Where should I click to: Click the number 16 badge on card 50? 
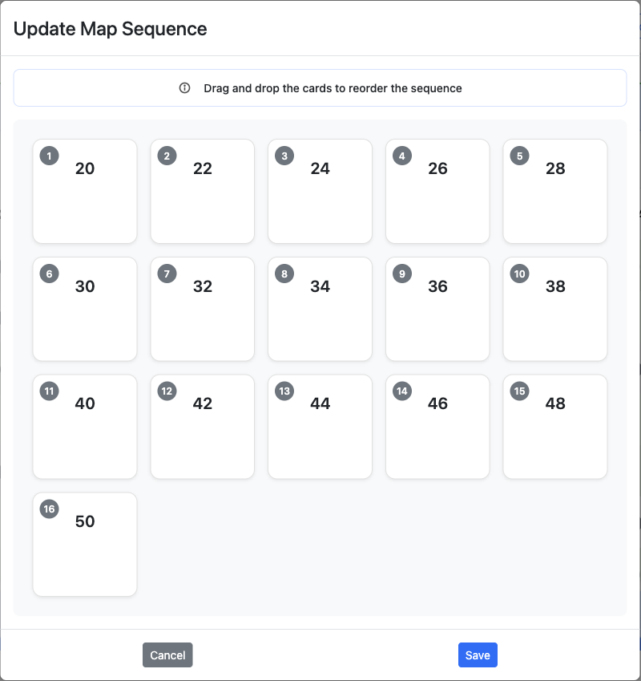49,509
